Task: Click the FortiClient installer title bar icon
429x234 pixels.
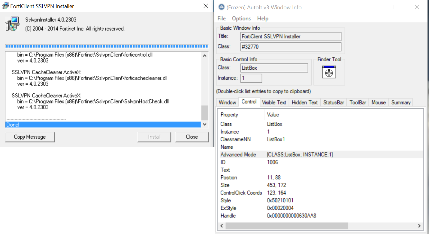Action: (5, 6)
